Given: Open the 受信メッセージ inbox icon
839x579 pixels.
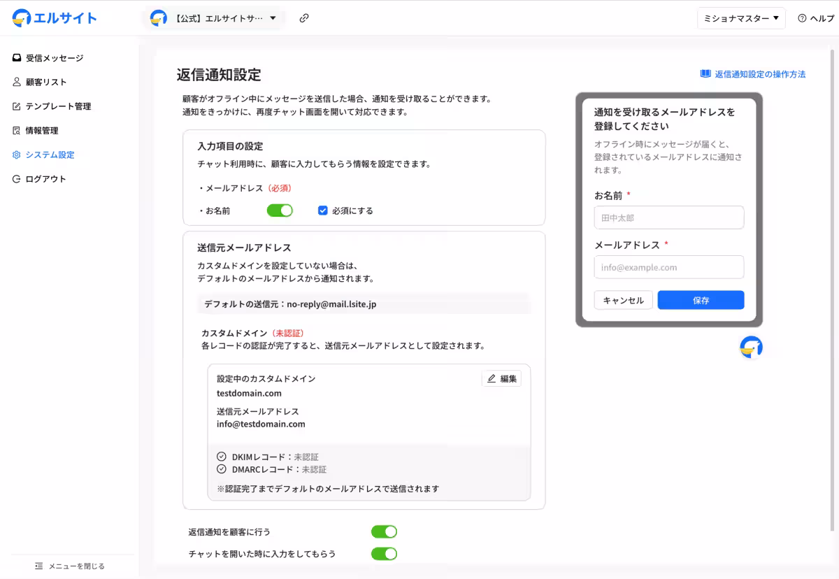Looking at the screenshot, I should pos(15,57).
